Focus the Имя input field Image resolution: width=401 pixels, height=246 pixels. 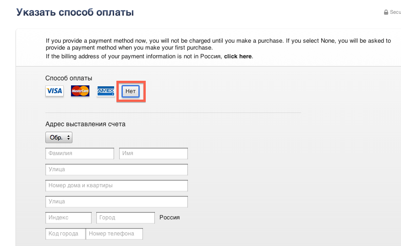click(x=154, y=153)
